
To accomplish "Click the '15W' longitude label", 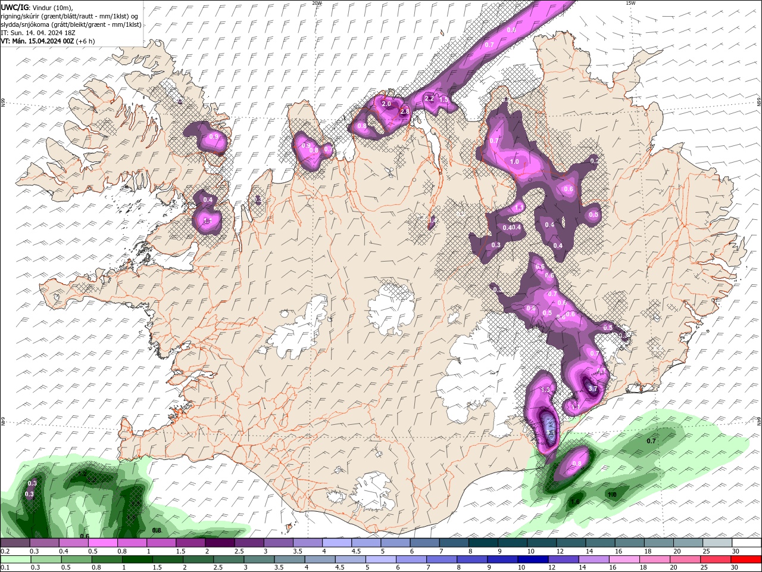I will pyautogui.click(x=630, y=3).
